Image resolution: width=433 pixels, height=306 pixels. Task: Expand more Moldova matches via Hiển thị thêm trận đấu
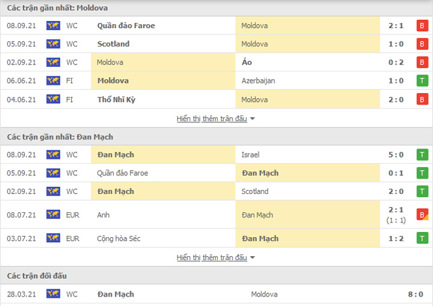click(212, 119)
